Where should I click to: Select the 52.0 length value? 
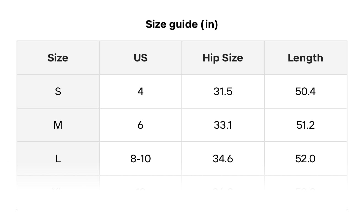[x=305, y=159]
